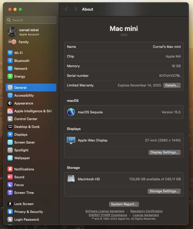Open System Report... button
This screenshot has height=229, width=193.
click(x=124, y=204)
